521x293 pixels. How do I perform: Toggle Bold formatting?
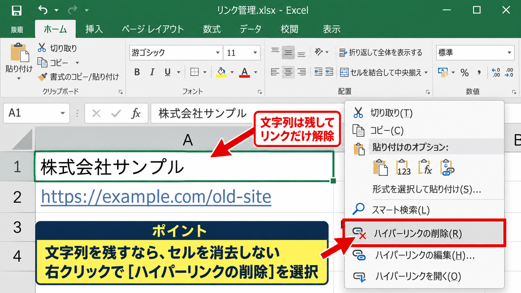coord(137,72)
